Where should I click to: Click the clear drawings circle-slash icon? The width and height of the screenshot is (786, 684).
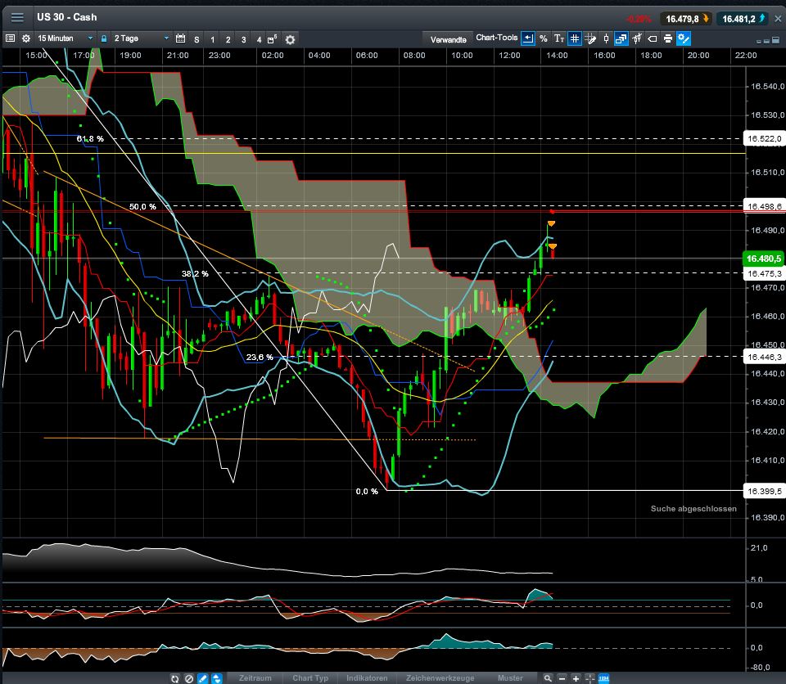189,678
